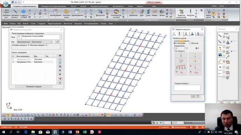Click the Назначить текущим button
Screen dimensions: 241x135
click(34, 87)
